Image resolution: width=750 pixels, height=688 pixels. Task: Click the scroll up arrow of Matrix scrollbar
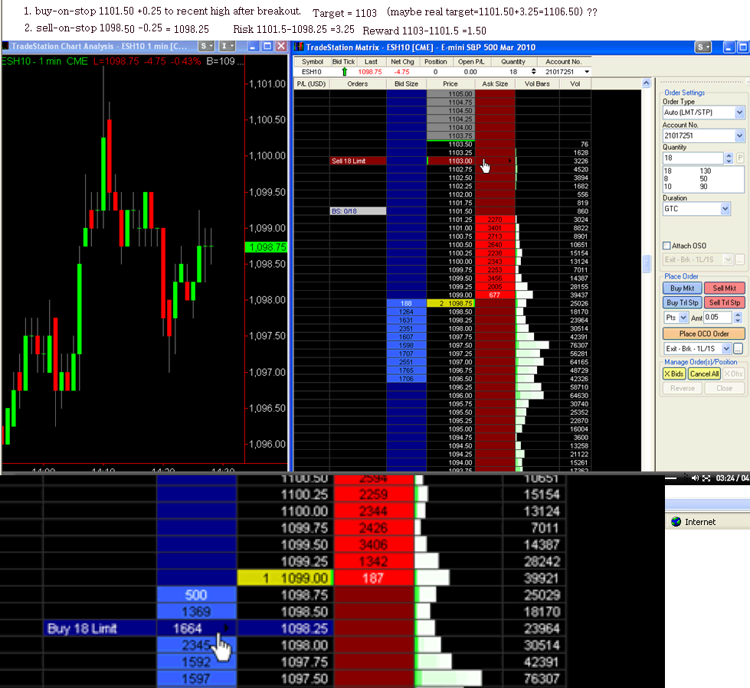(647, 83)
